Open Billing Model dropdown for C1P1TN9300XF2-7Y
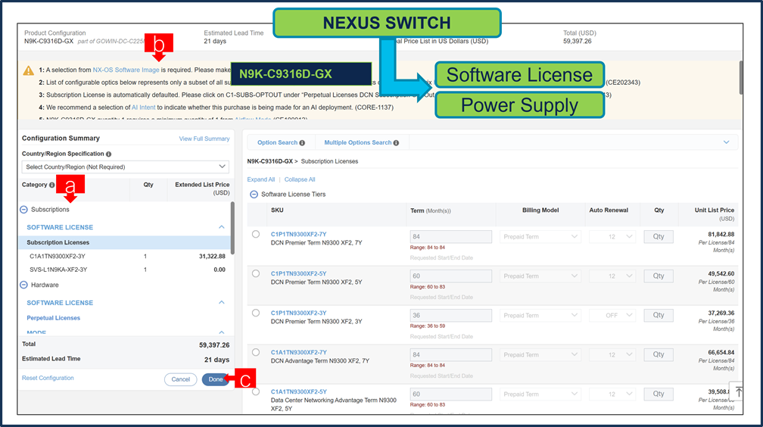This screenshot has height=427, width=763. (540, 237)
